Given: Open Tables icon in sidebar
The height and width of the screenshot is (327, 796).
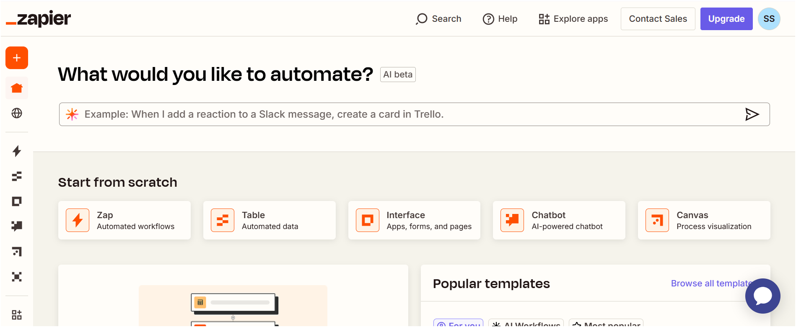Looking at the screenshot, I should coord(17,176).
